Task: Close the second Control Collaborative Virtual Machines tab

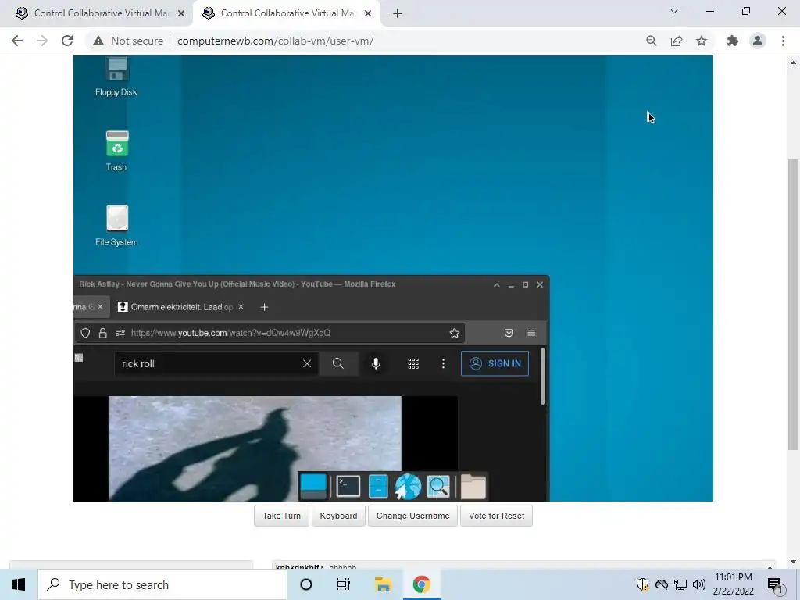Action: pyautogui.click(x=368, y=13)
